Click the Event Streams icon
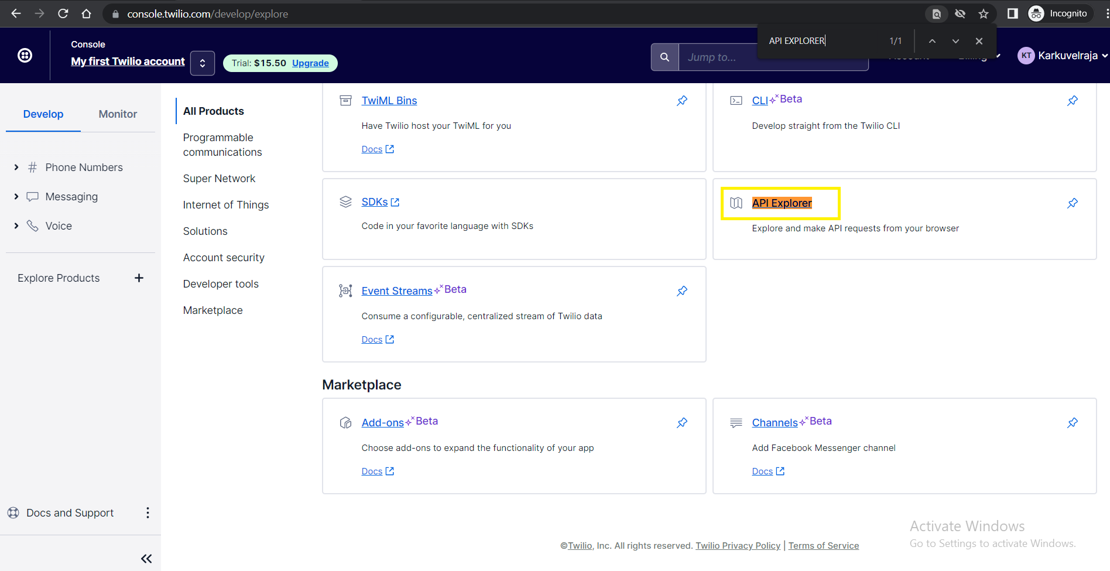This screenshot has height=571, width=1110. coord(345,291)
